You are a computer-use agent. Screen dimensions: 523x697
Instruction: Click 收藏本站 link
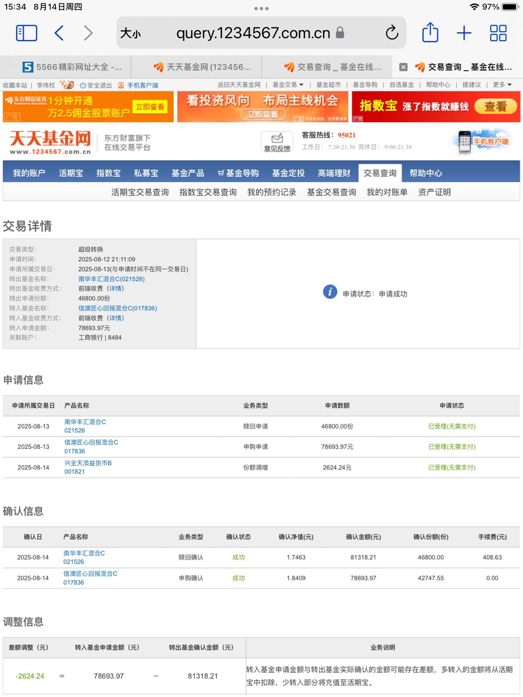click(x=15, y=85)
